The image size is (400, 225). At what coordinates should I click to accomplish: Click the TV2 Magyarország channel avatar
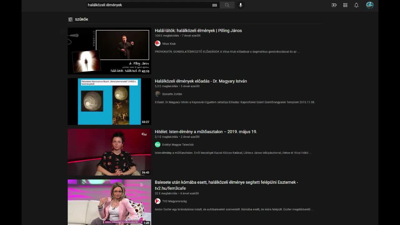(157, 201)
